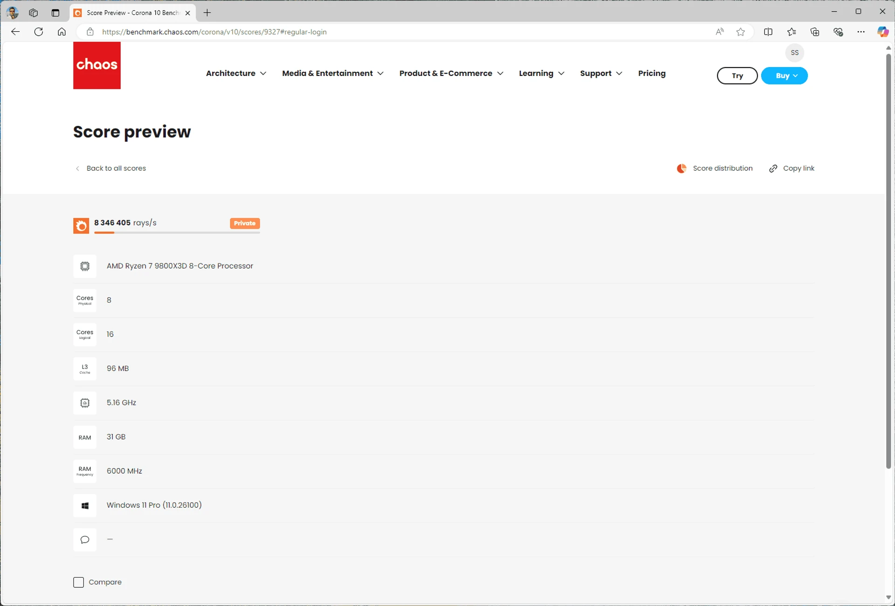Viewport: 895px width, 606px height.
Task: Click the CPU frequency chip icon
Action: tap(85, 403)
